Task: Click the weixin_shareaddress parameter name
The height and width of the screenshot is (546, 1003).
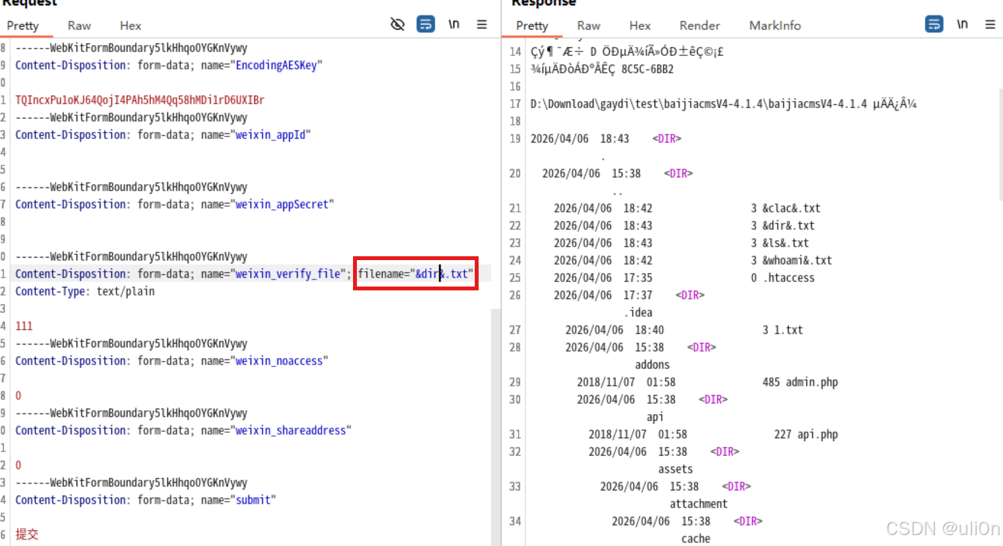Action: 291,430
